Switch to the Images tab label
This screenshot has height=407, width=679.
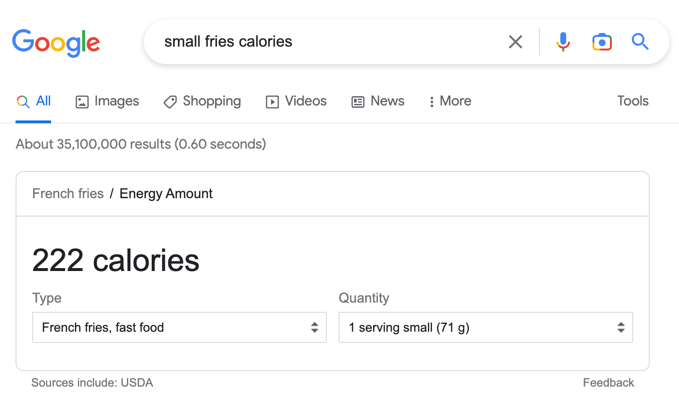click(117, 101)
